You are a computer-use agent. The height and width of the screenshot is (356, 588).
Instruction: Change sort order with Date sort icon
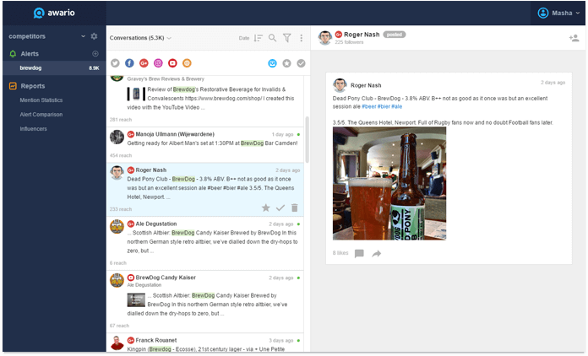258,38
